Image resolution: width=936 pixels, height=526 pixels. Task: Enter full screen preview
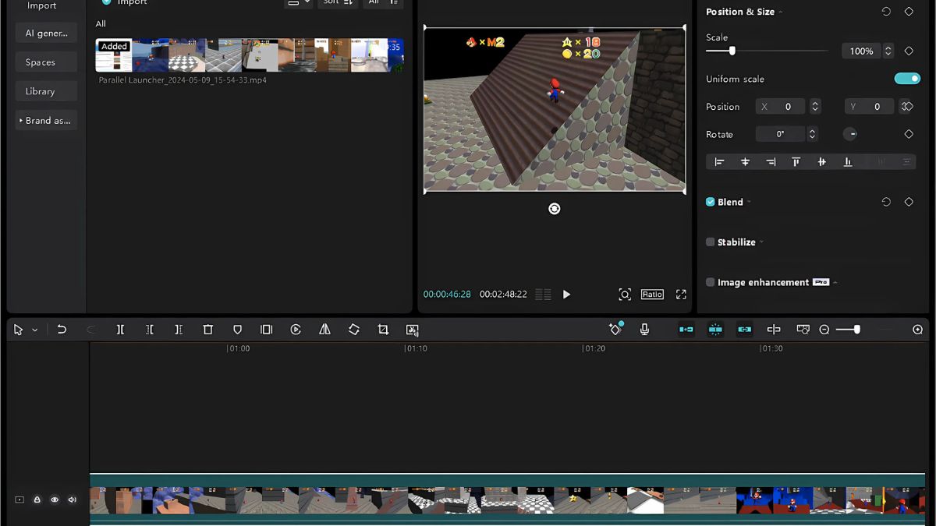[x=681, y=294]
